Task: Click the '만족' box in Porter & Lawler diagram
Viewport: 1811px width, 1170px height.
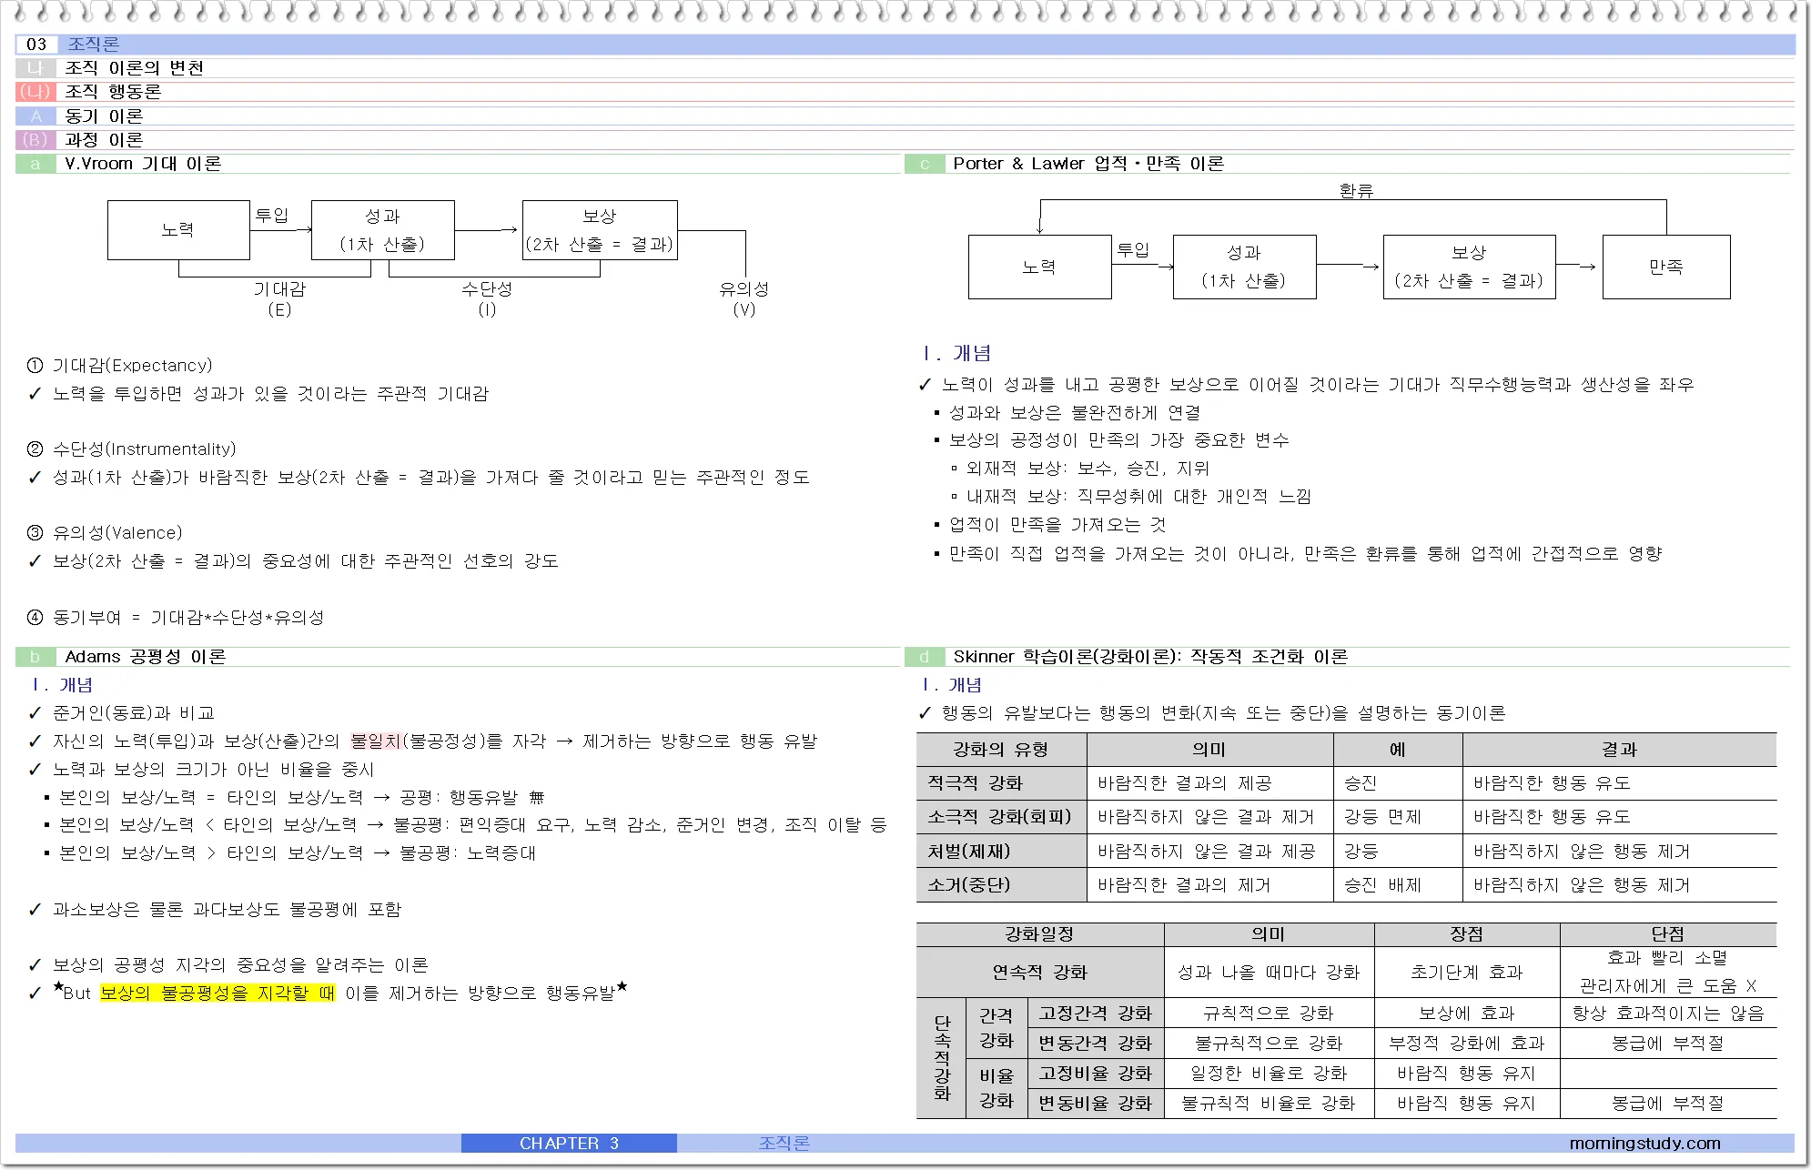Action: click(1666, 267)
